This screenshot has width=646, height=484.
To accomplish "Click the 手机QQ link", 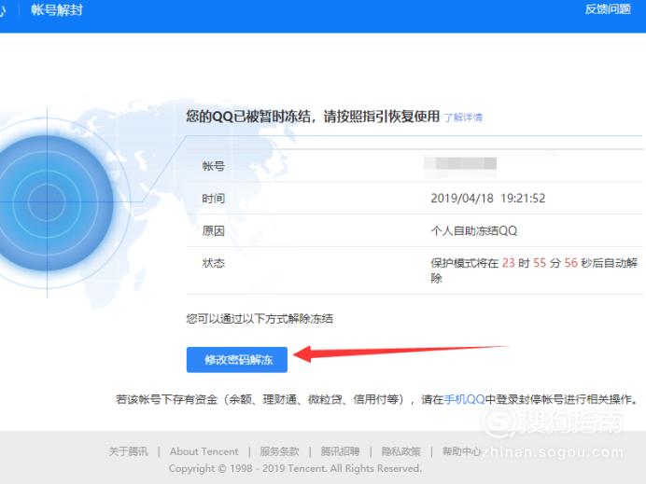I will tap(465, 399).
